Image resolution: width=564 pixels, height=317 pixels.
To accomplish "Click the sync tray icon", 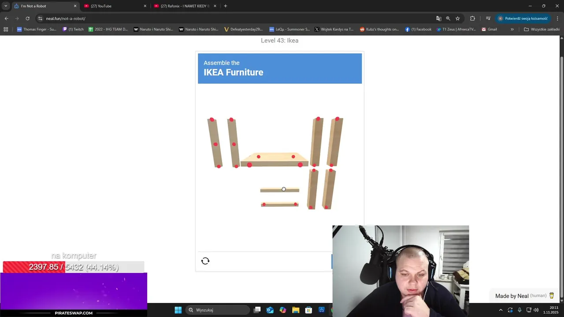I will (510, 310).
